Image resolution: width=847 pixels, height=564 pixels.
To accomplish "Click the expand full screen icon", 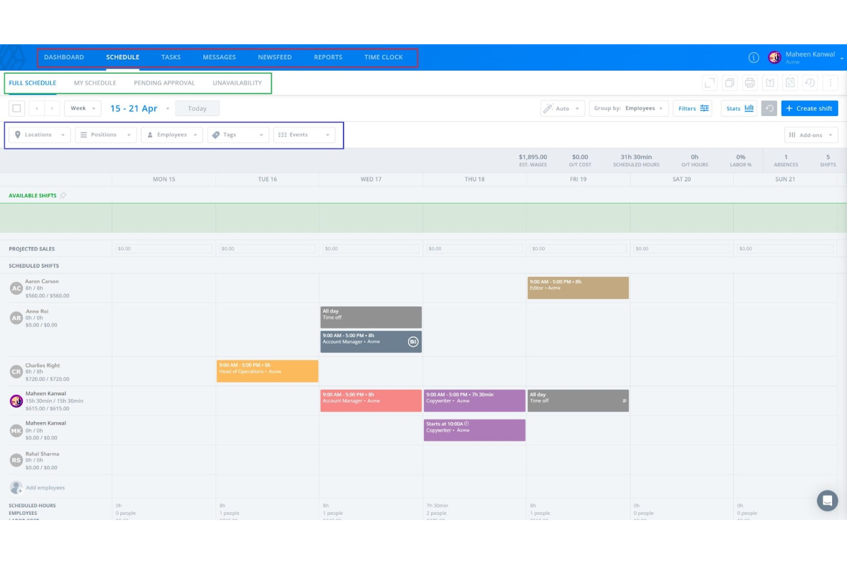I will 710,82.
